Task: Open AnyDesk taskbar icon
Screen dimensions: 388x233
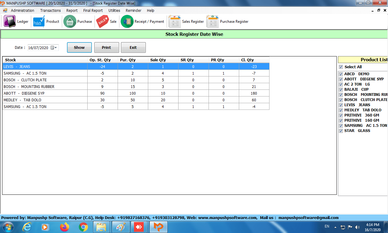Action: [x=139, y=227]
